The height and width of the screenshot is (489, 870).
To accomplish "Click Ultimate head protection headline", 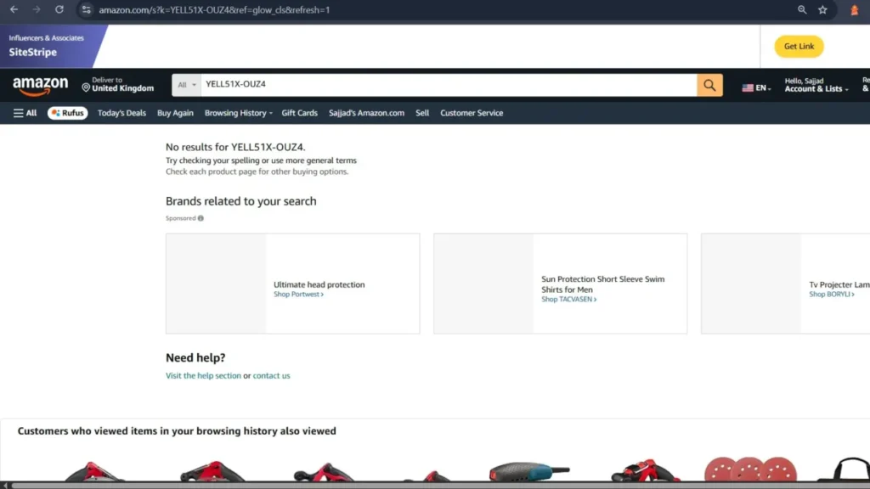I will 319,284.
